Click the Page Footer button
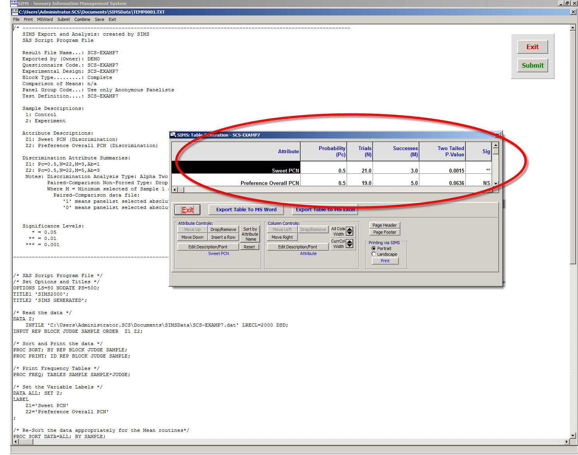The width and height of the screenshot is (578, 455). (385, 232)
